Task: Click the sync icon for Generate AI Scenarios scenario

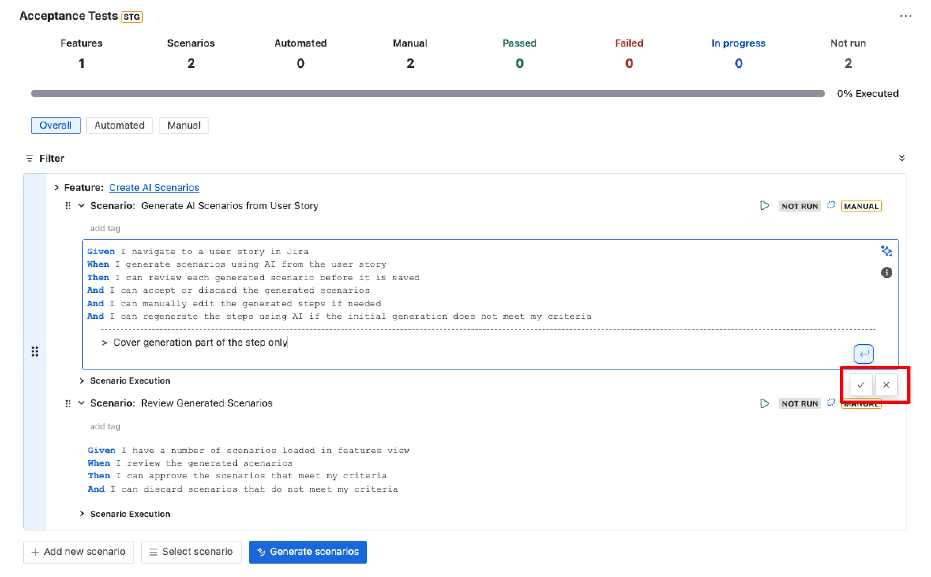Action: 831,205
